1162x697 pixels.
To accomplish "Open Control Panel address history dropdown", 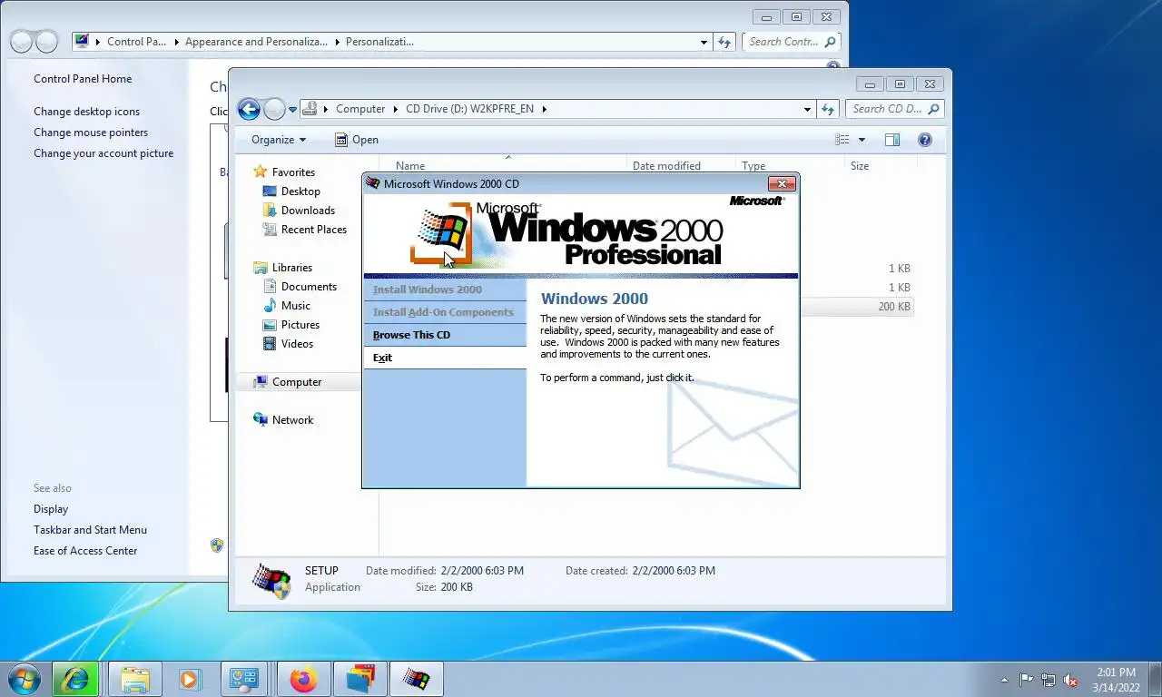I will click(704, 42).
